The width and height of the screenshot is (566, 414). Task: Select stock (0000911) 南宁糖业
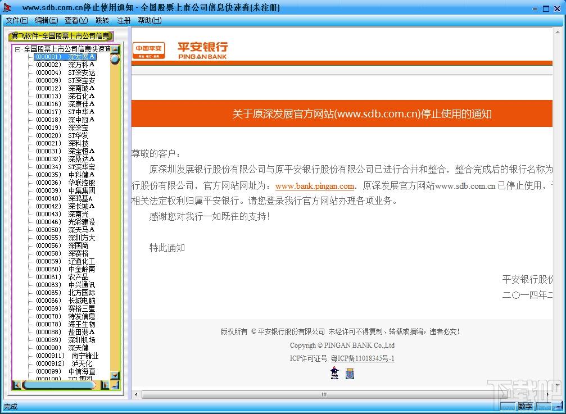point(67,356)
